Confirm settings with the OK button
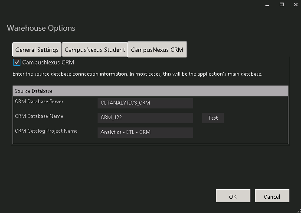 (233, 196)
